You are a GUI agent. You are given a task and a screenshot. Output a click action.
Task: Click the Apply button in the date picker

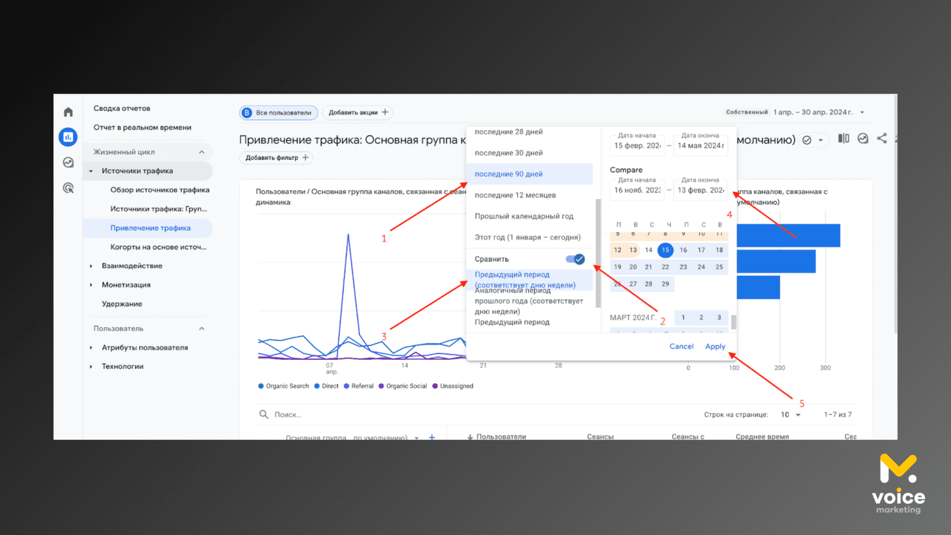point(715,346)
